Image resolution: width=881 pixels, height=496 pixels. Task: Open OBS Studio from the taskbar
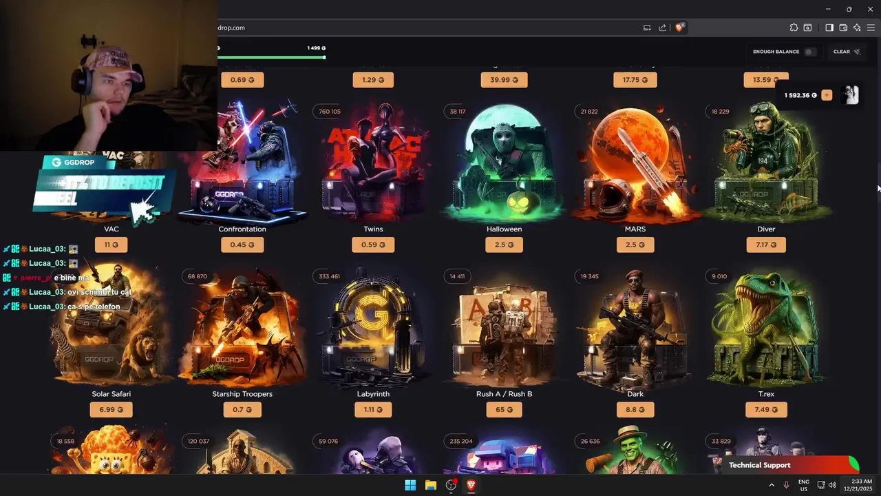[x=451, y=485]
